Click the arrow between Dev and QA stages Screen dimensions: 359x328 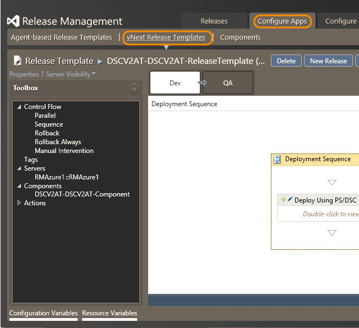pyautogui.click(x=203, y=83)
